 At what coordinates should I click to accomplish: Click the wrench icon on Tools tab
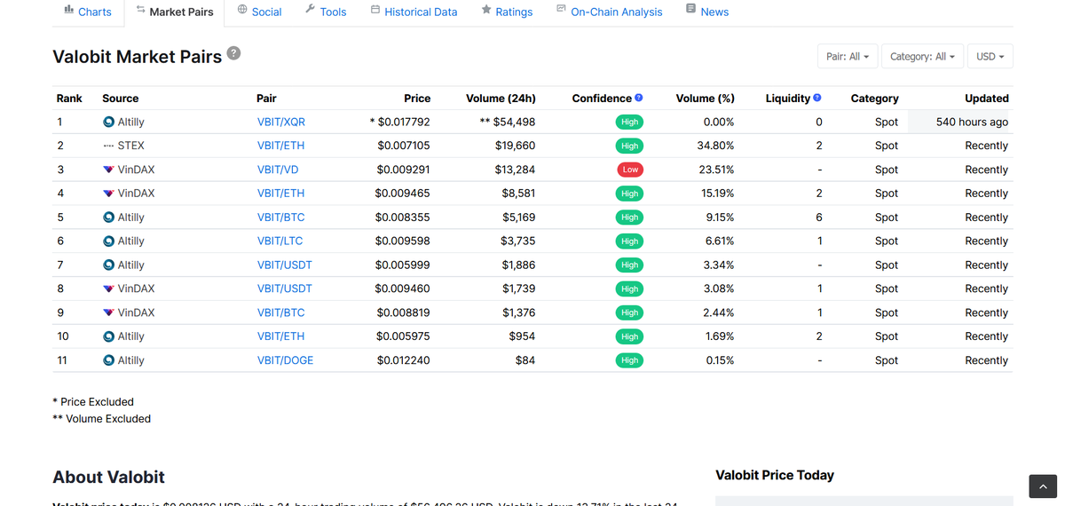[x=310, y=10]
